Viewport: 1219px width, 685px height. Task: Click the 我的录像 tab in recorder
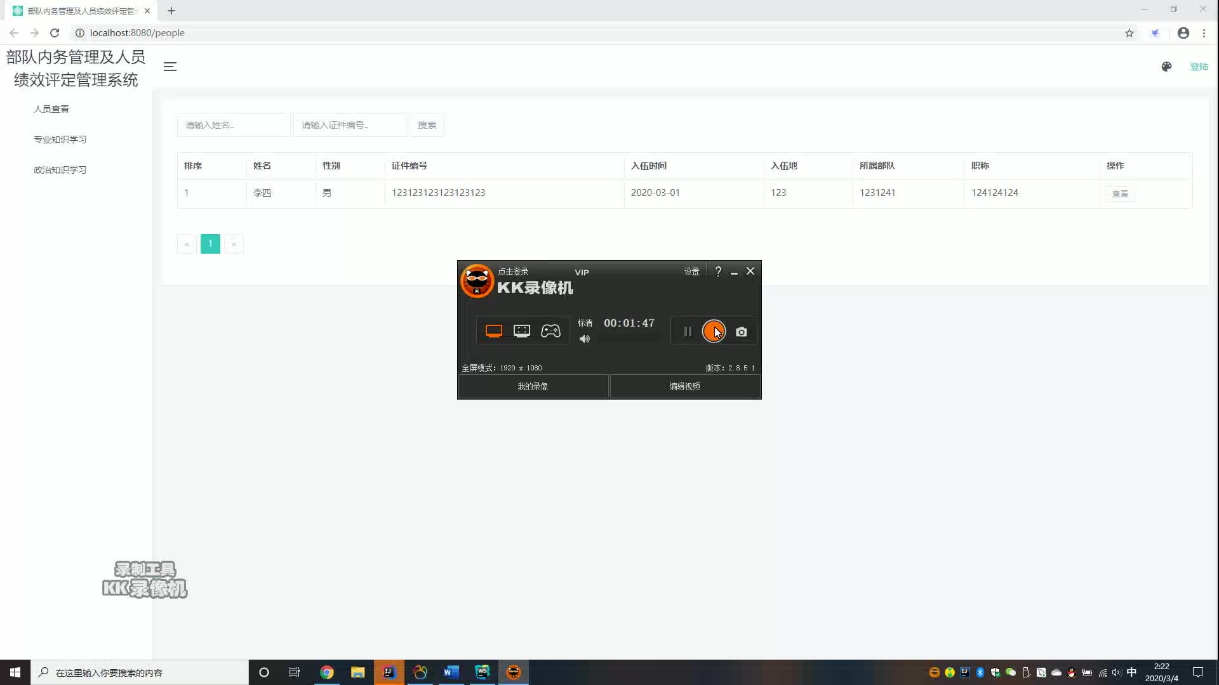click(x=533, y=386)
